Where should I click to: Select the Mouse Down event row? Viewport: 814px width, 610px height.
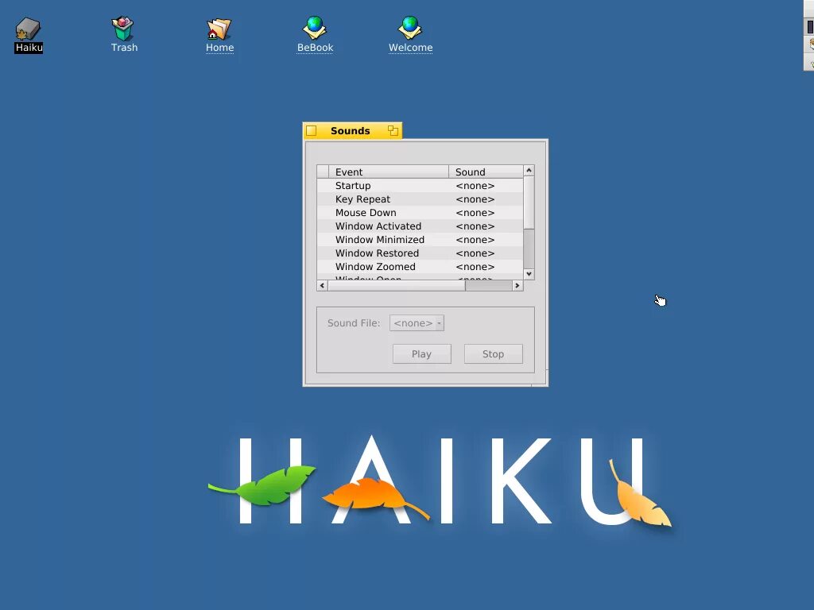[x=420, y=213]
